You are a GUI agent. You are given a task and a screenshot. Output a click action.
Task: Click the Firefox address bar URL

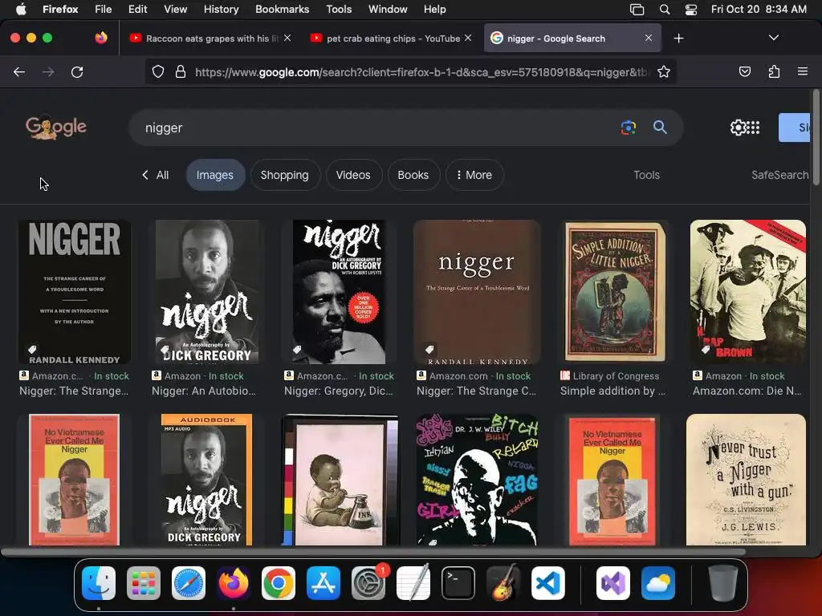pos(421,71)
